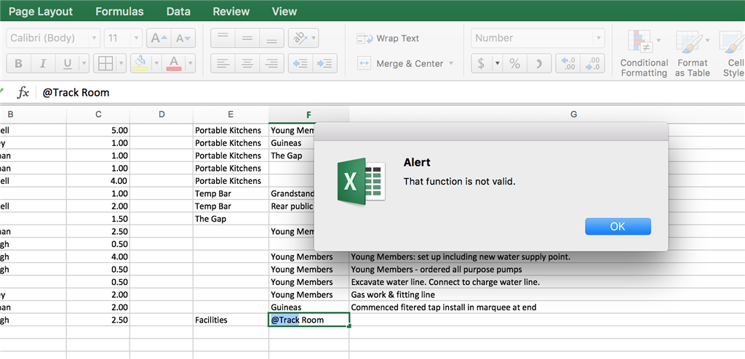Click Grandstand cell
The image size is (745, 359).
point(292,194)
